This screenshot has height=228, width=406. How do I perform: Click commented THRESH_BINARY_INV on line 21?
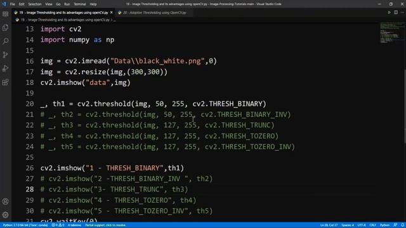tap(252, 115)
